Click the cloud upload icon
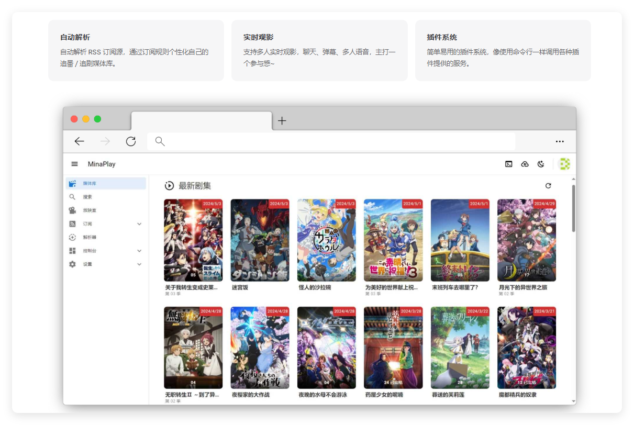The height and width of the screenshot is (425, 634). pyautogui.click(x=525, y=163)
